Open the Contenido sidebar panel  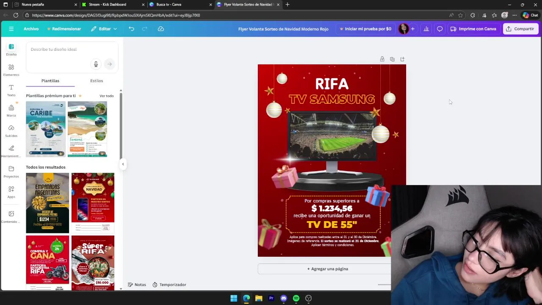11,217
